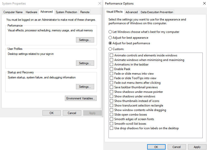Switch to the System Protection tab
Viewport: 207px width, 150px height.
pos(66,12)
